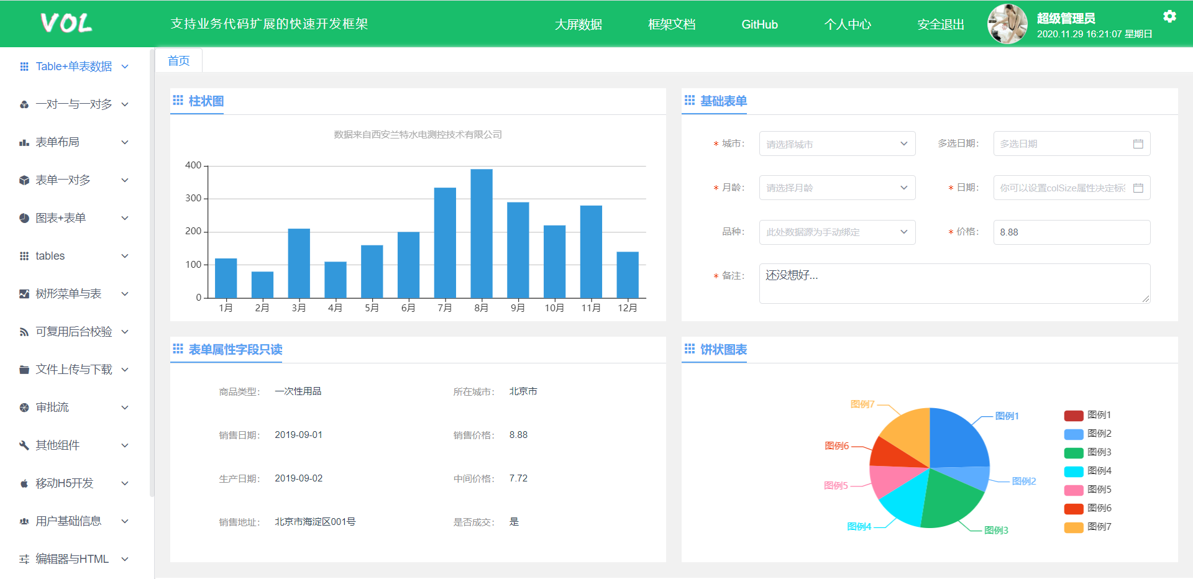
Task: Toggle 图例1 legend item in pie chart
Action: point(1087,415)
